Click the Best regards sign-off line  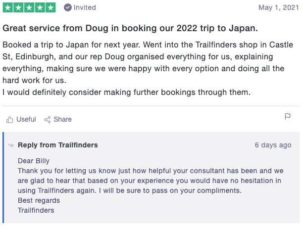coord(39,200)
